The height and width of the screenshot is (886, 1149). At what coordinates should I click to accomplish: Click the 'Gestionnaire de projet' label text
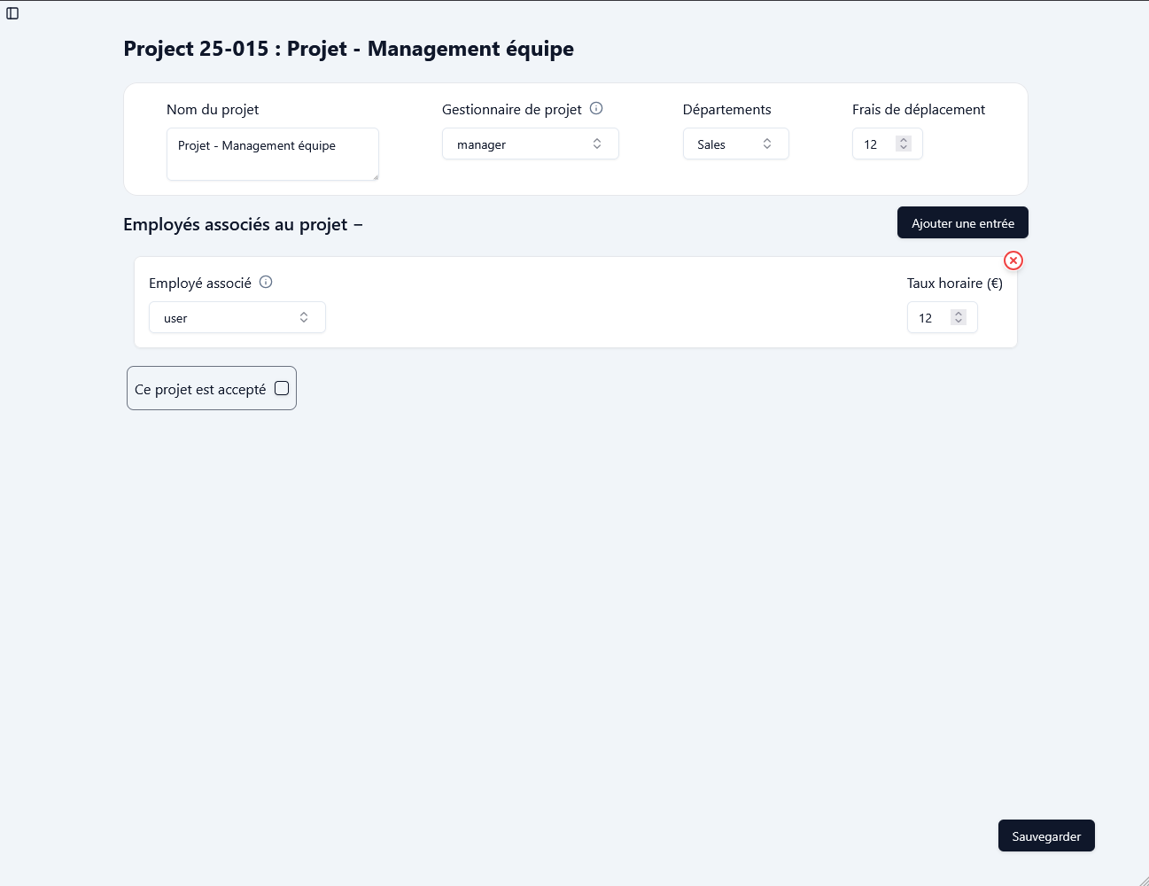click(512, 109)
